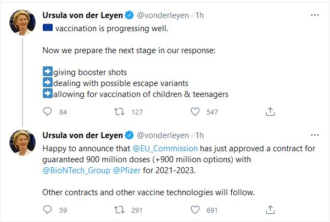Open the second tweet's 1h timestamp
Viewport: 330px width, 222px height.
199,135
